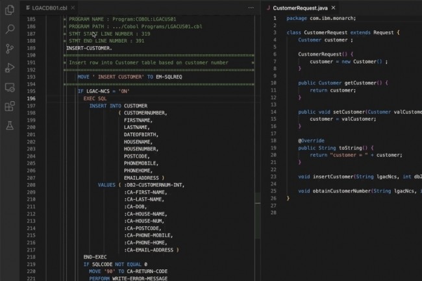422x281 pixels.
Task: Click line number 196 in COBOL gutter
Action: click(x=50, y=98)
